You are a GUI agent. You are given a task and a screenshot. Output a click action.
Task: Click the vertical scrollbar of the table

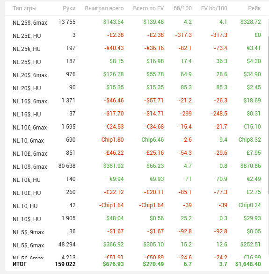pyautogui.click(x=269, y=115)
